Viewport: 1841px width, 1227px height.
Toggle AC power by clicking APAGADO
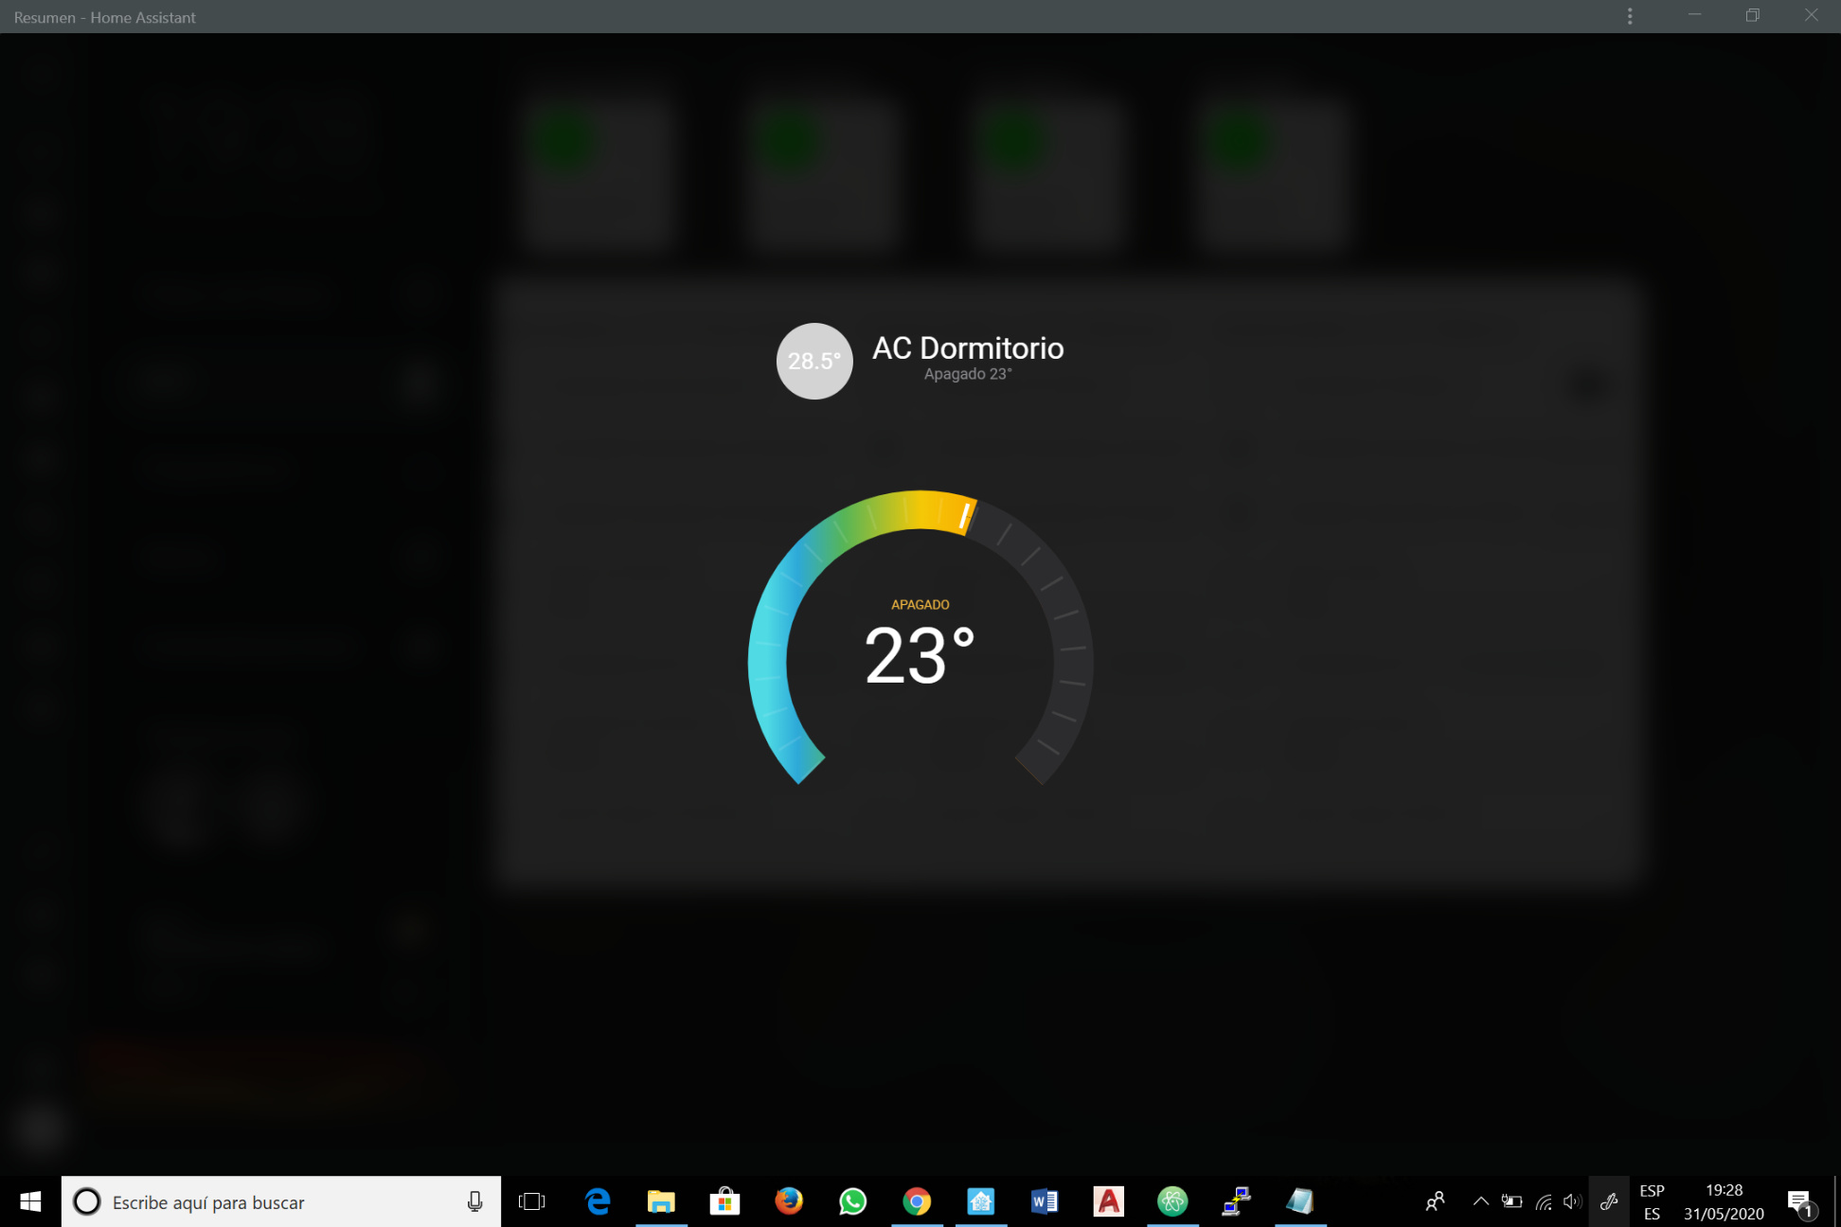[919, 604]
